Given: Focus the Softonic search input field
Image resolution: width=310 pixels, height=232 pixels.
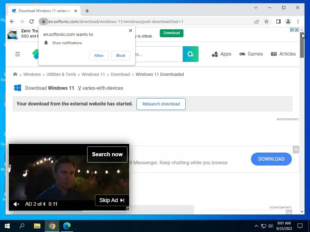Looking at the screenshot, I should coord(159,54).
